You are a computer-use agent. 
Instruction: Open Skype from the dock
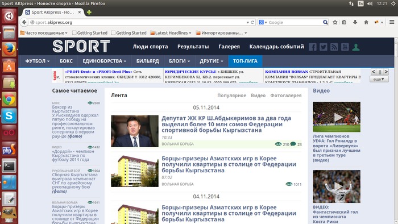coord(9,116)
